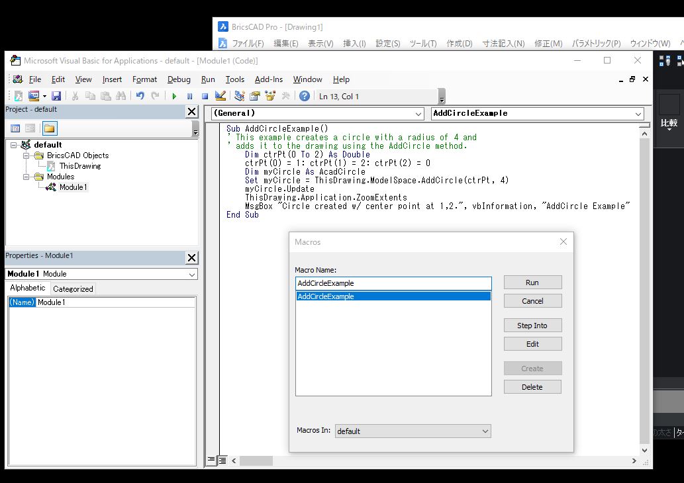Open the Properties Window toolbar icon

(x=254, y=95)
